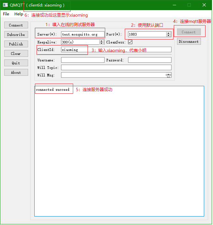Click the Quit button
Image resolution: width=213 pixels, height=225 pixels.
pyautogui.click(x=16, y=63)
